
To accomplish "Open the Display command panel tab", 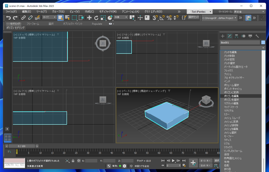I will 250,36.
